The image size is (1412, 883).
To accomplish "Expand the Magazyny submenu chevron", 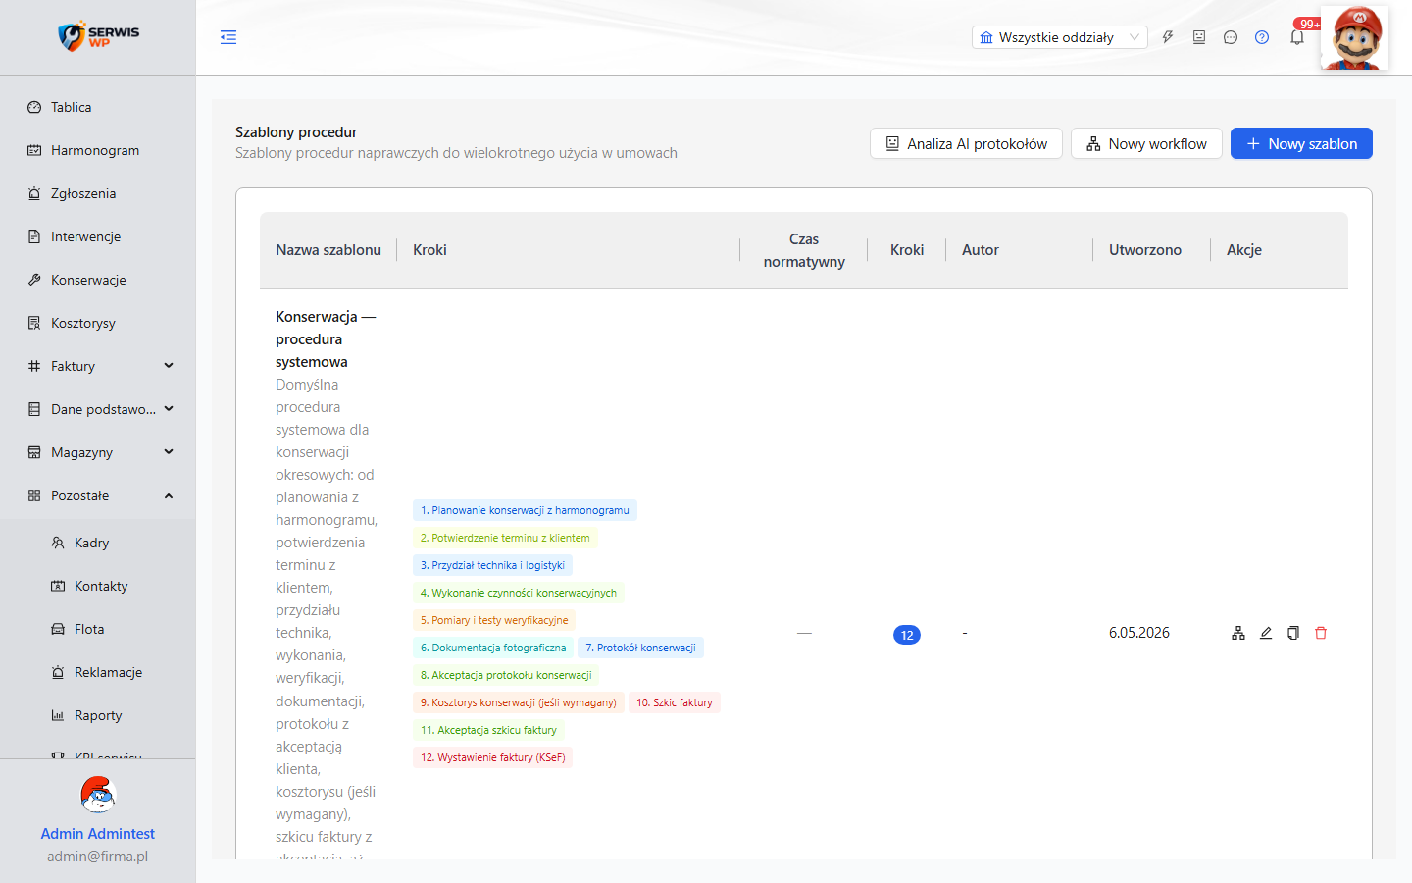I will pos(169,452).
